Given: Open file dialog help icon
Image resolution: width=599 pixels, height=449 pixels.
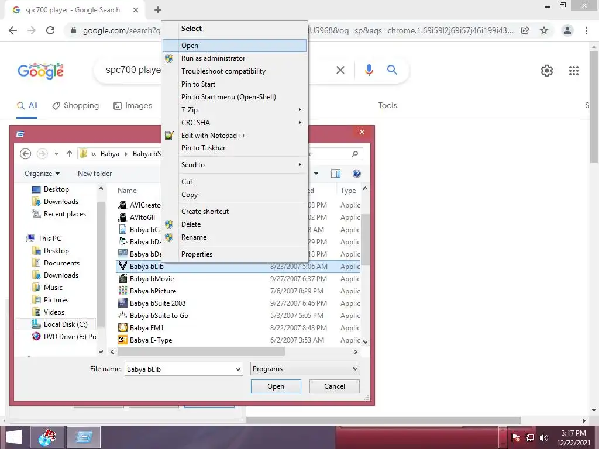Looking at the screenshot, I should pos(356,174).
